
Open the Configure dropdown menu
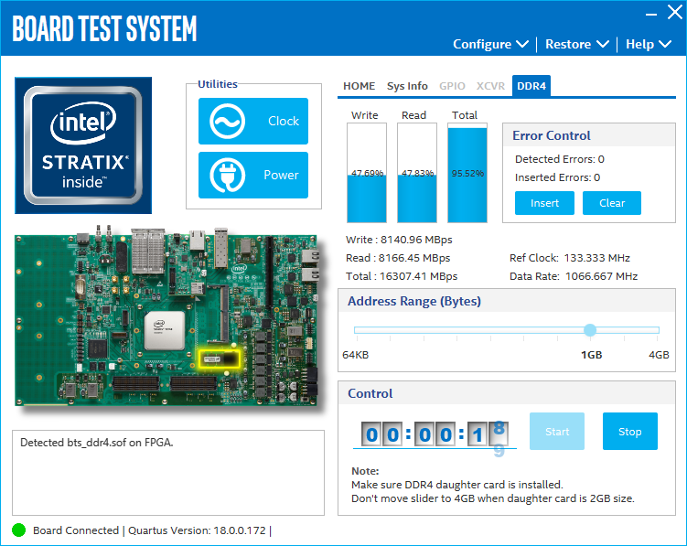490,44
